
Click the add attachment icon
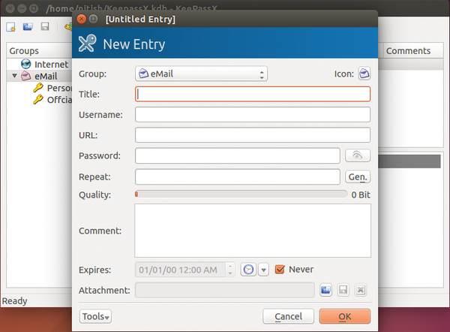[326, 290]
